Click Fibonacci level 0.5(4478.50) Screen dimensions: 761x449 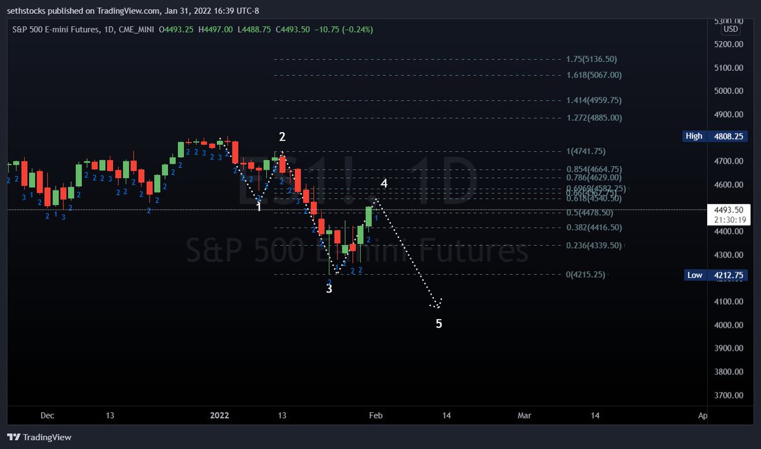(590, 213)
